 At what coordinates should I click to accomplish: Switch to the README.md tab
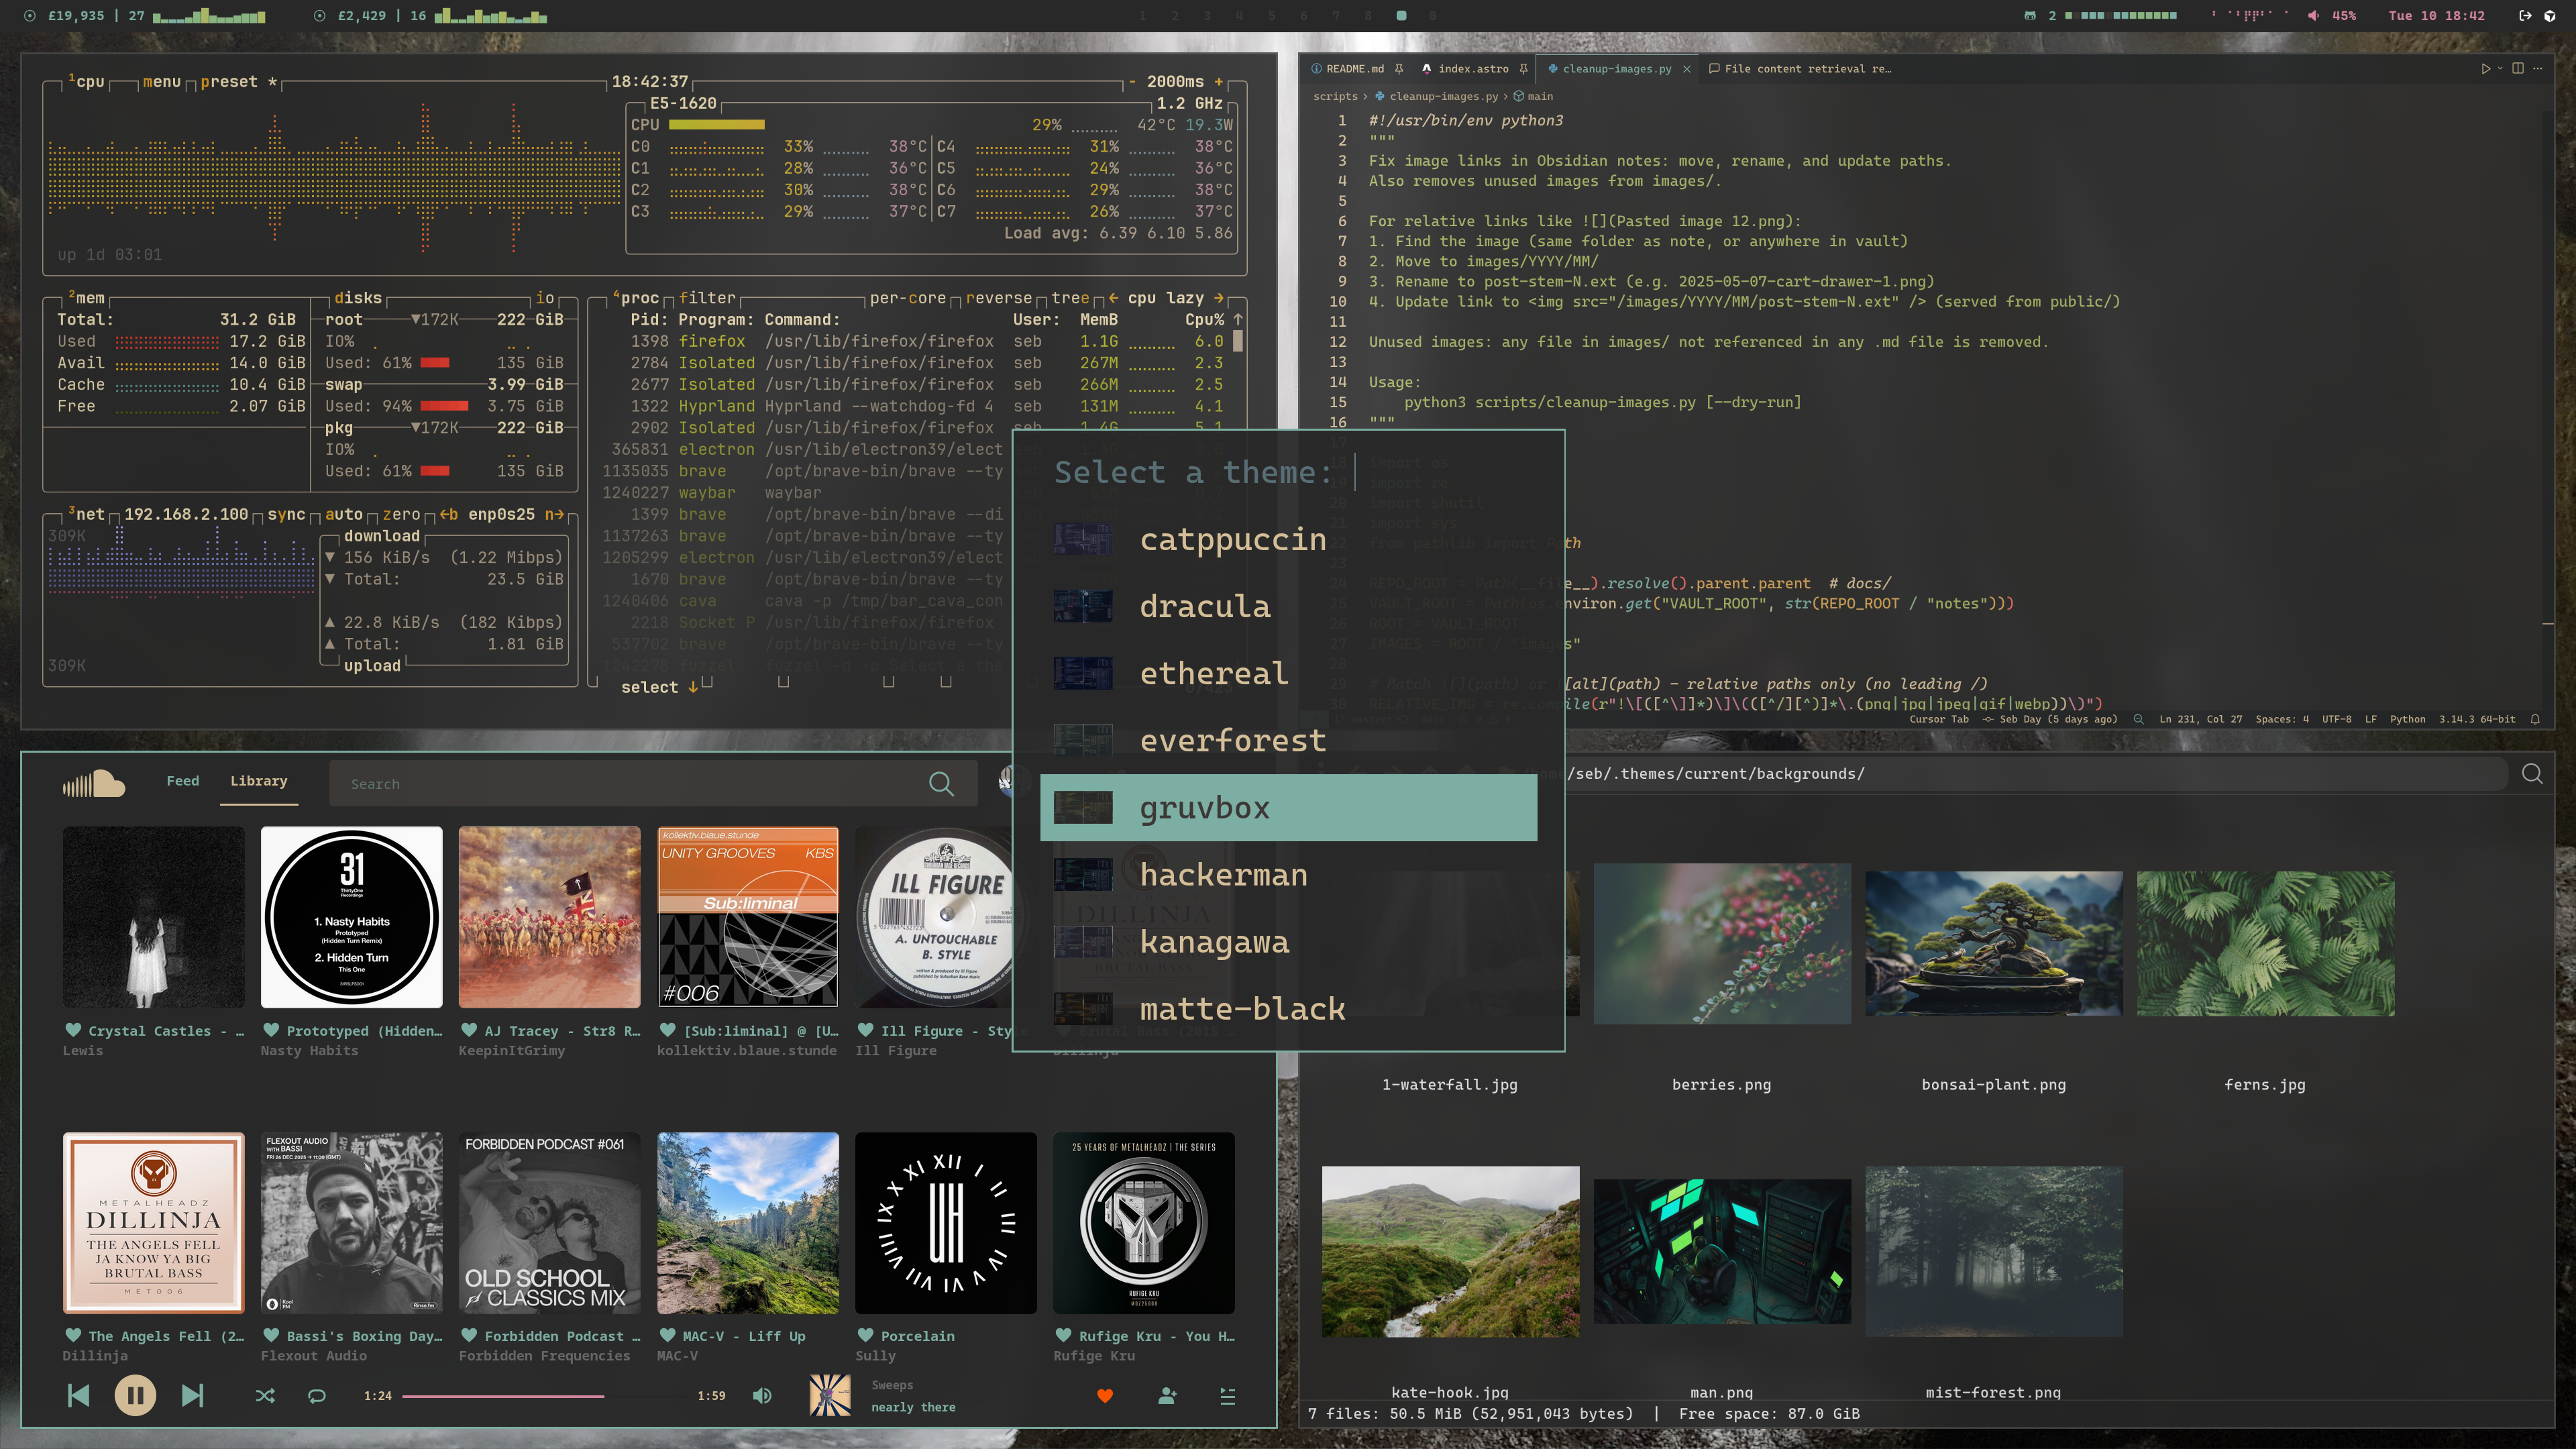tap(1354, 69)
